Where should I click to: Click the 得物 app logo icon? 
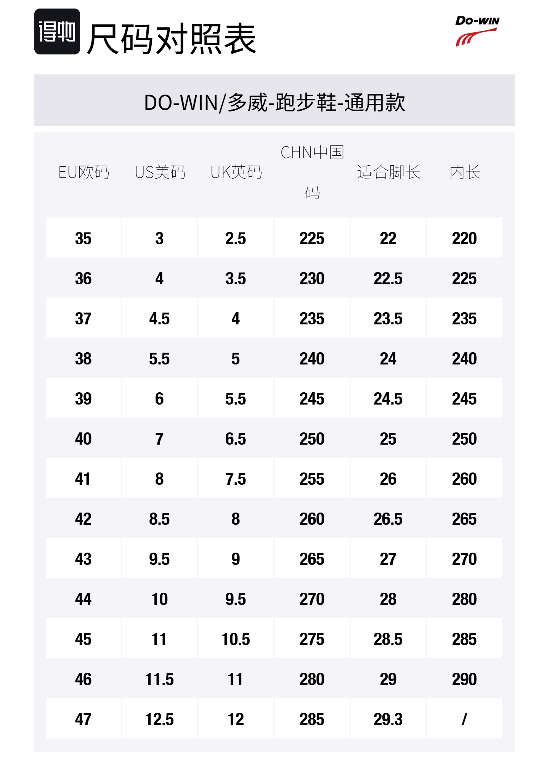pos(57,31)
